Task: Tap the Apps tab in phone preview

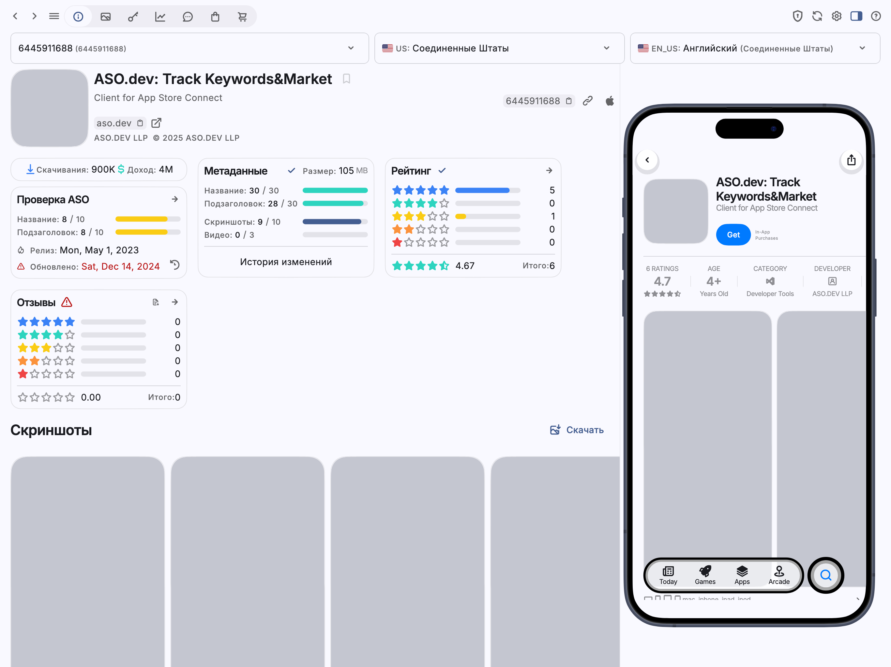Action: 742,575
